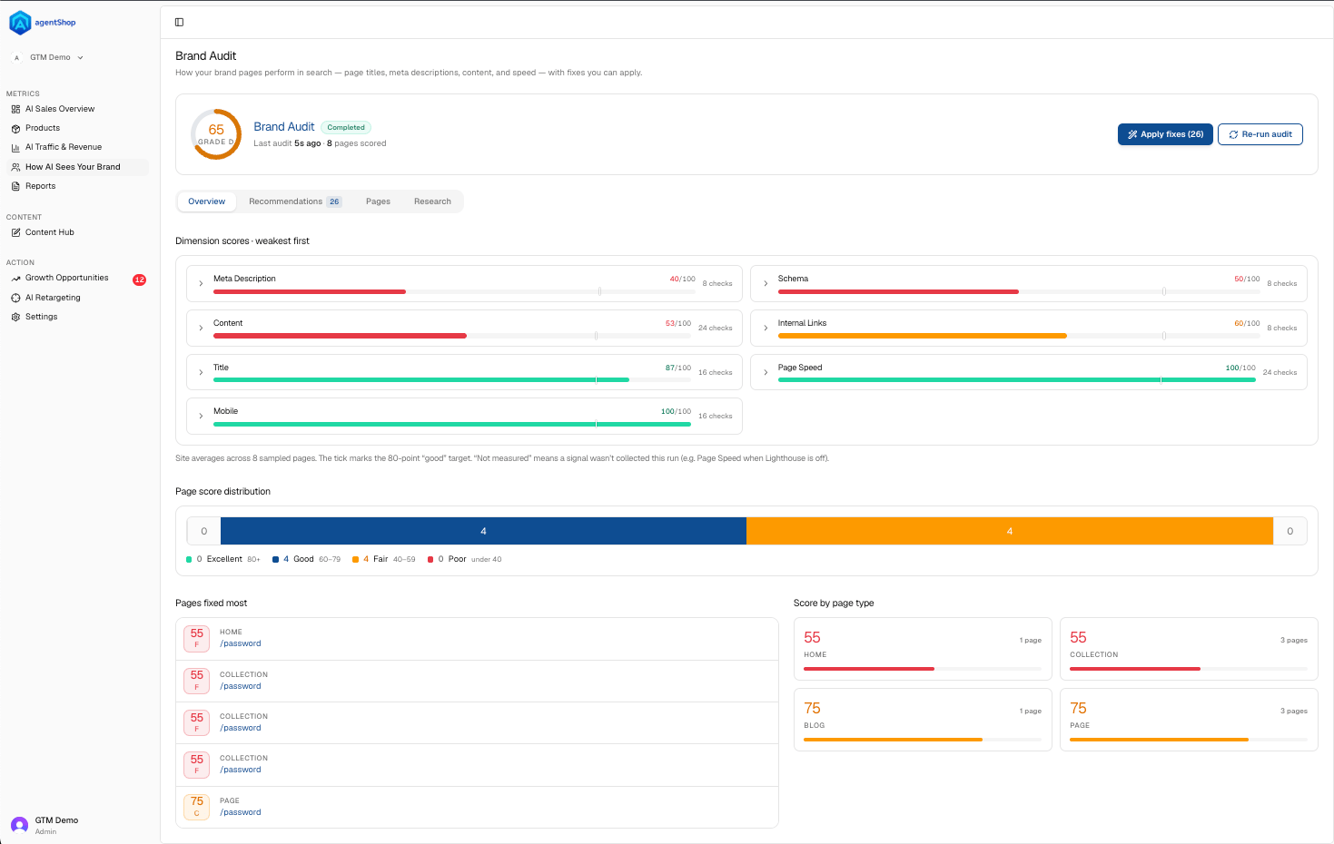Click the orange Fair distribution bar segment
The height and width of the screenshot is (844, 1334).
tap(1010, 531)
